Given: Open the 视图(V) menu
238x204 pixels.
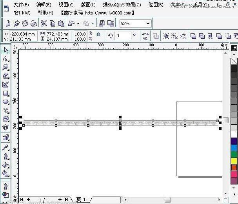Looking at the screenshot, I should click(66, 5).
